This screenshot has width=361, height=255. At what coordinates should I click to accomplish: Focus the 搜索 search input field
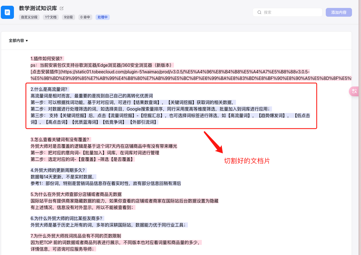288,12
